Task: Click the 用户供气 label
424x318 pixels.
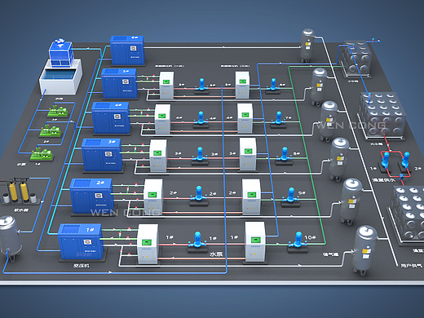Action: pyautogui.click(x=413, y=265)
